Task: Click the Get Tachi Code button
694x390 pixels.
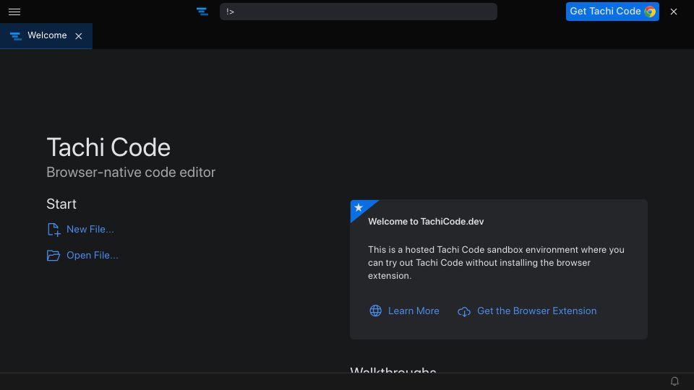Action: 612,12
